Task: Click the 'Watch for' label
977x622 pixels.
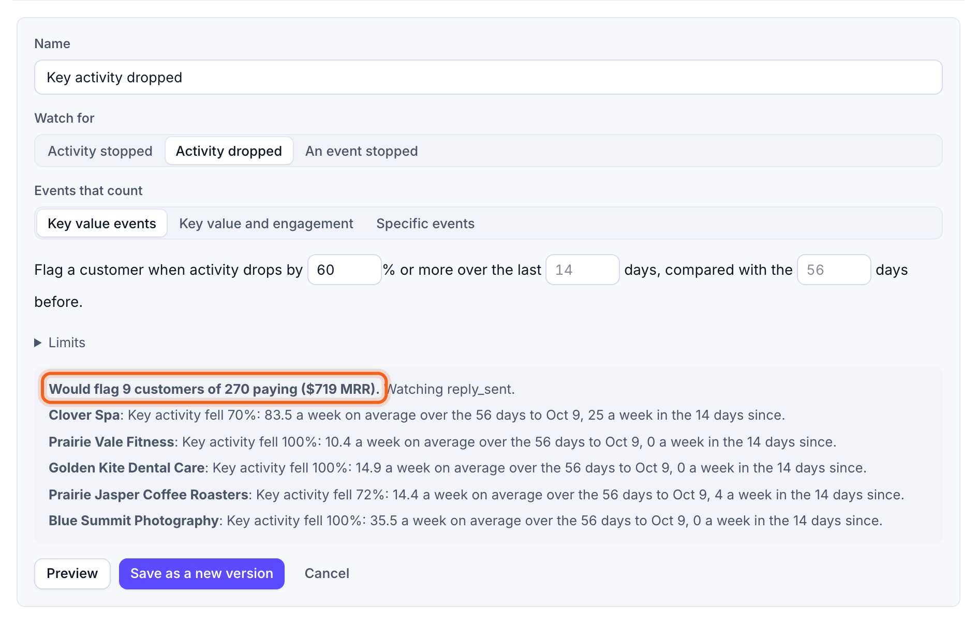Action: (x=64, y=118)
